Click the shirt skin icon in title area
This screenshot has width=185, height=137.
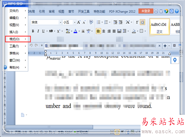(x=161, y=11)
